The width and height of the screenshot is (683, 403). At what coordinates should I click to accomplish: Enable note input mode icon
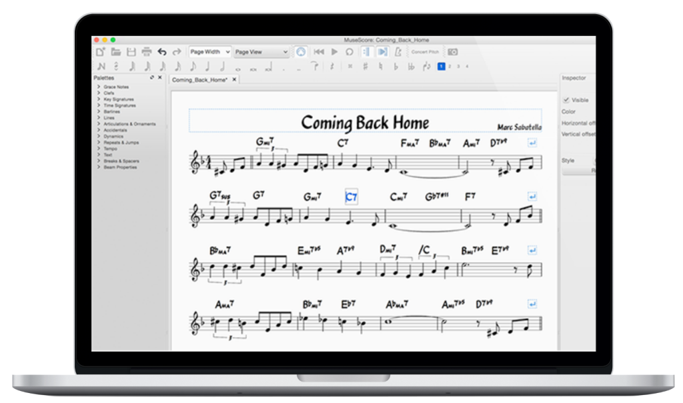click(x=101, y=66)
